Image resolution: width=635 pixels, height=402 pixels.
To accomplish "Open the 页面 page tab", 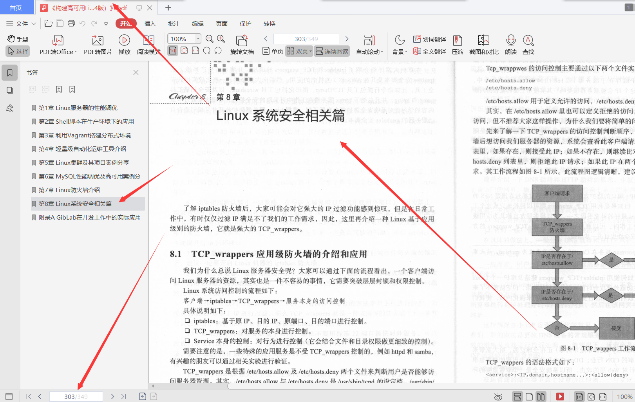I will point(221,23).
